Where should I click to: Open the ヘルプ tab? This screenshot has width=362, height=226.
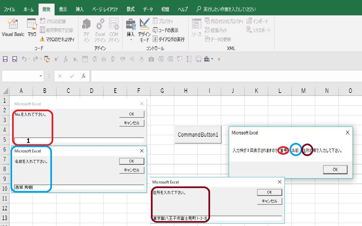point(183,9)
